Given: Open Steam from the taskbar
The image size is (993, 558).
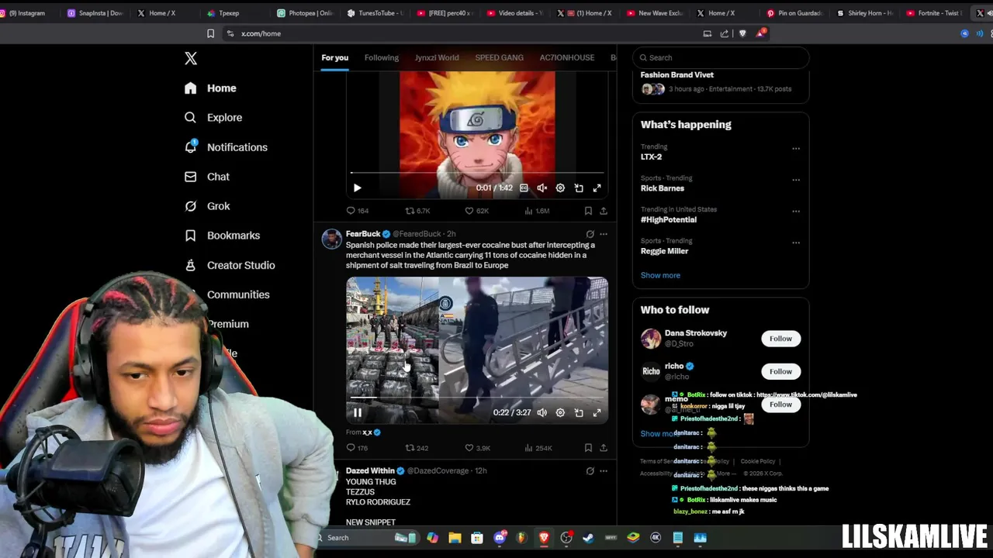Looking at the screenshot, I should tap(588, 538).
